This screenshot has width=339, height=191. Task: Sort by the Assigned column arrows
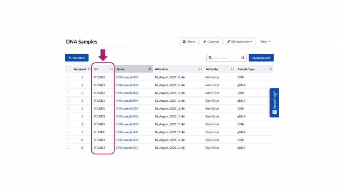coord(89,69)
